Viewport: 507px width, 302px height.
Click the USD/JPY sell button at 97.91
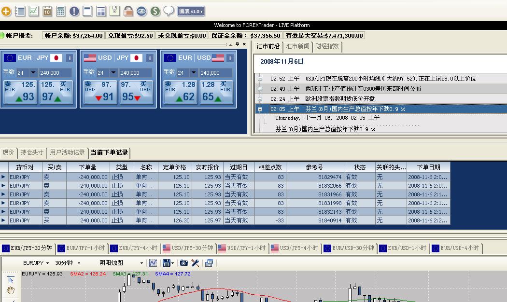[x=99, y=92]
